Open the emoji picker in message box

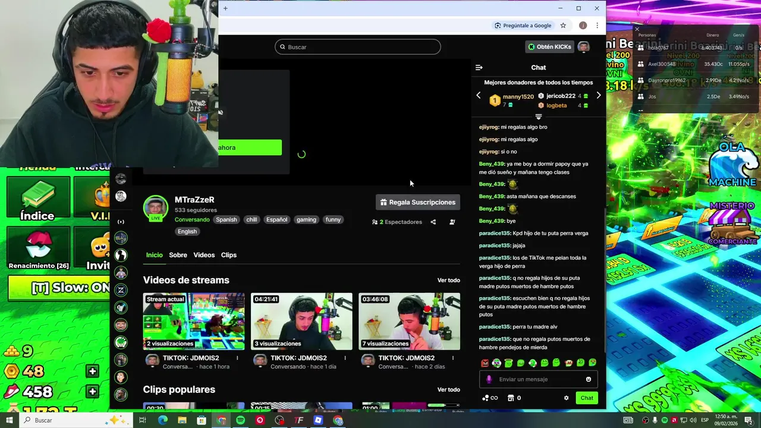(x=589, y=379)
